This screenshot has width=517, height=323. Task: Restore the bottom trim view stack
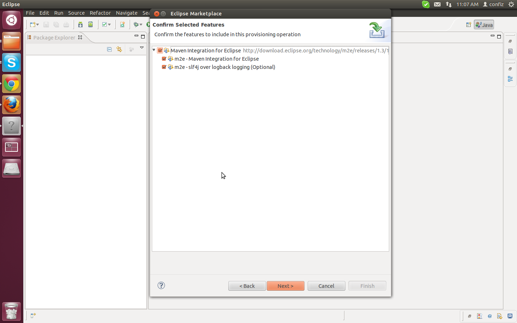pos(470,316)
